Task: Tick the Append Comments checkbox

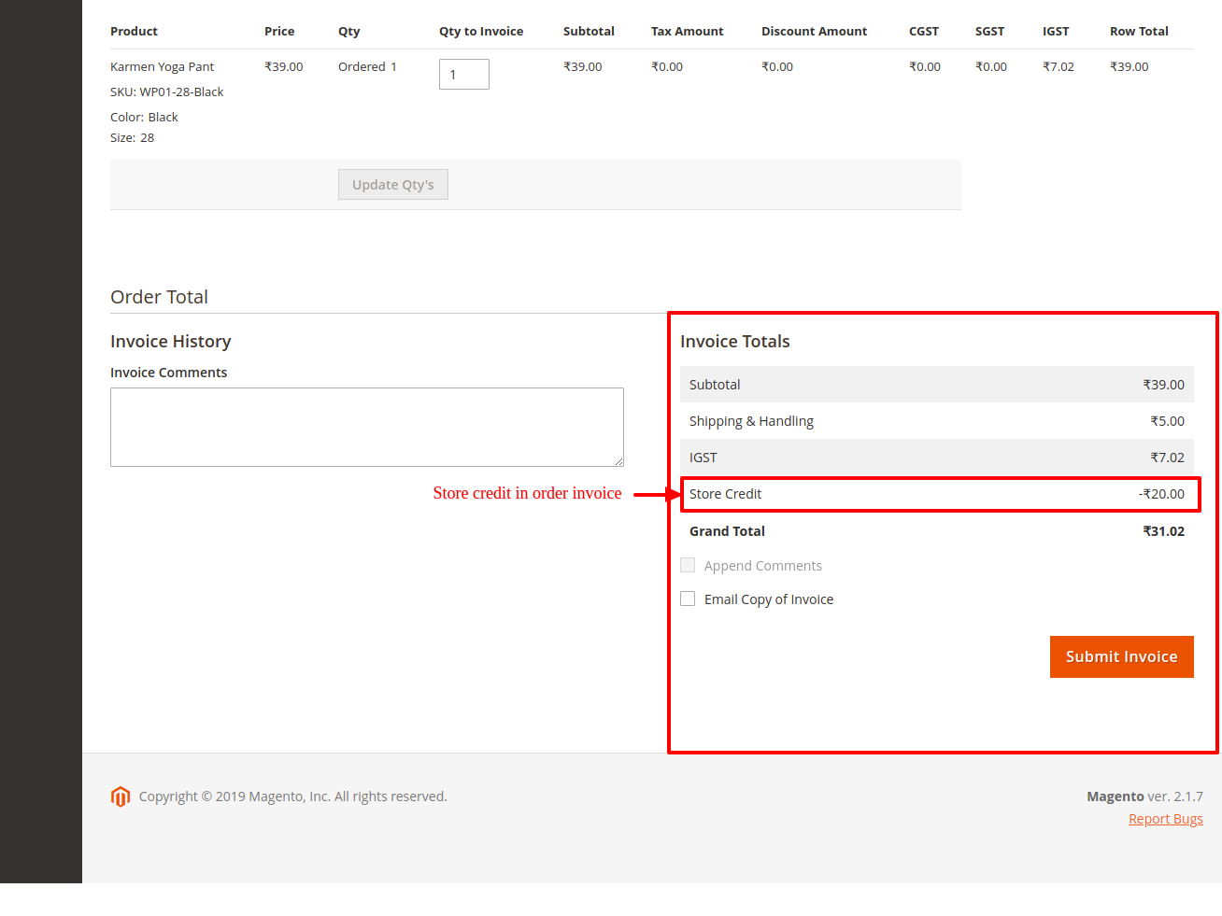Action: 688,565
